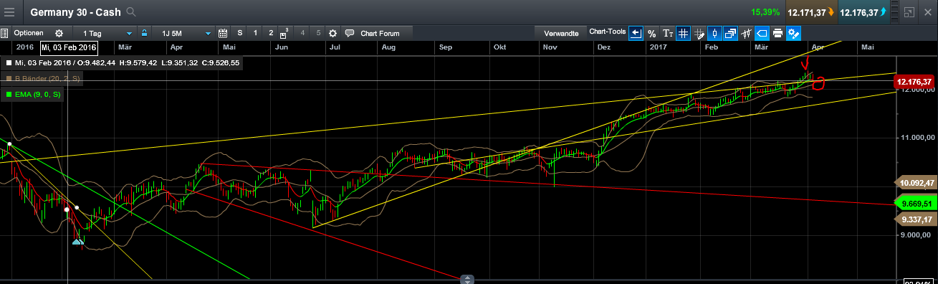Click the Dez label on time axis
Screen dimensions: 938x284
click(x=603, y=47)
